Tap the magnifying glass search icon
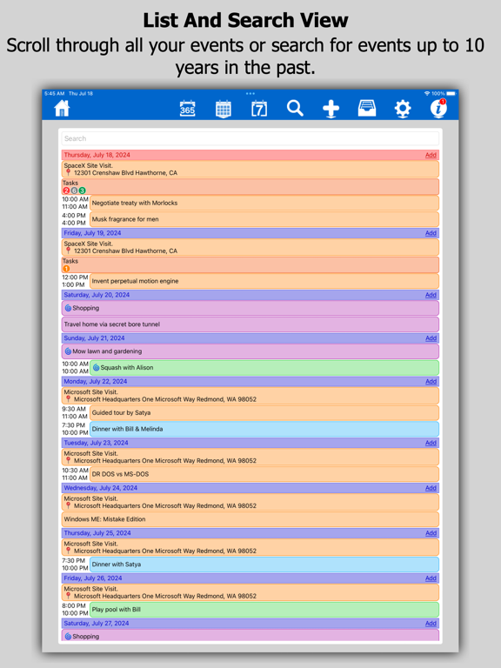The height and width of the screenshot is (668, 501). click(295, 108)
